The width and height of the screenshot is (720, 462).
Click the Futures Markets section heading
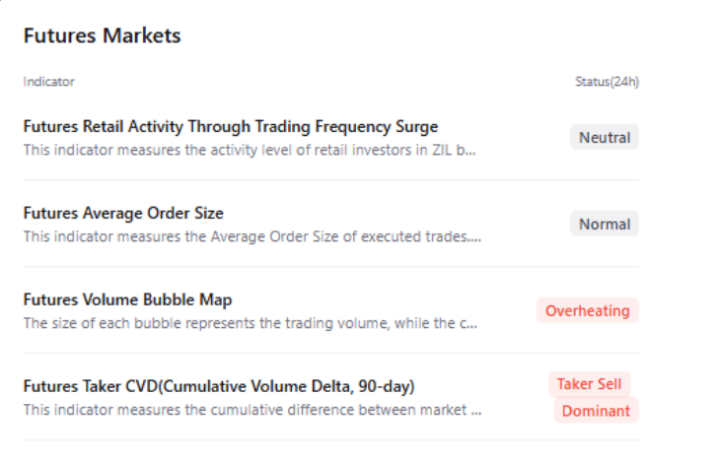coord(102,35)
